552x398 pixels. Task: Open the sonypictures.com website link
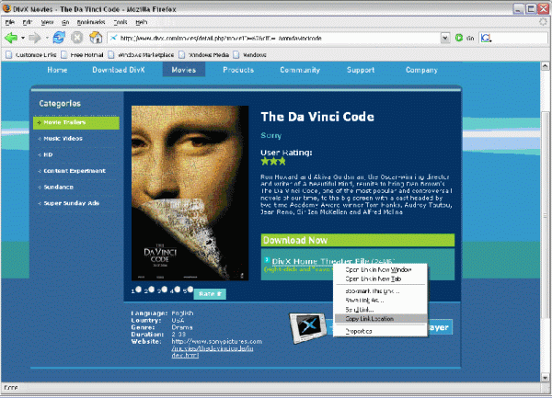[216, 348]
